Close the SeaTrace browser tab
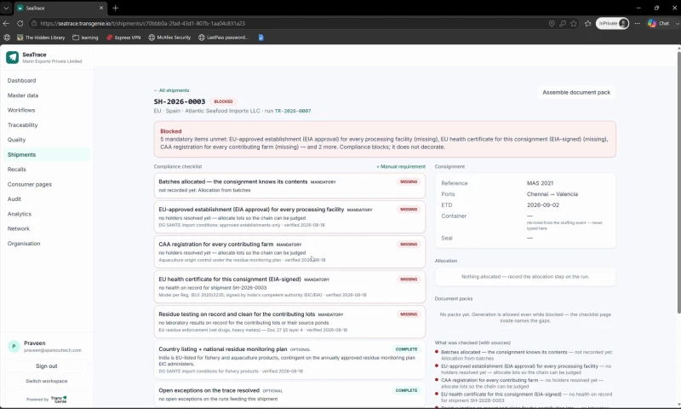The width and height of the screenshot is (681, 409). pos(101,8)
